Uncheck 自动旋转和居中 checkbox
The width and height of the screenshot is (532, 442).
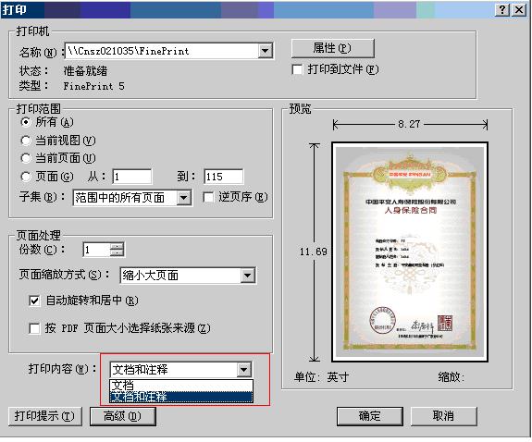(x=34, y=301)
